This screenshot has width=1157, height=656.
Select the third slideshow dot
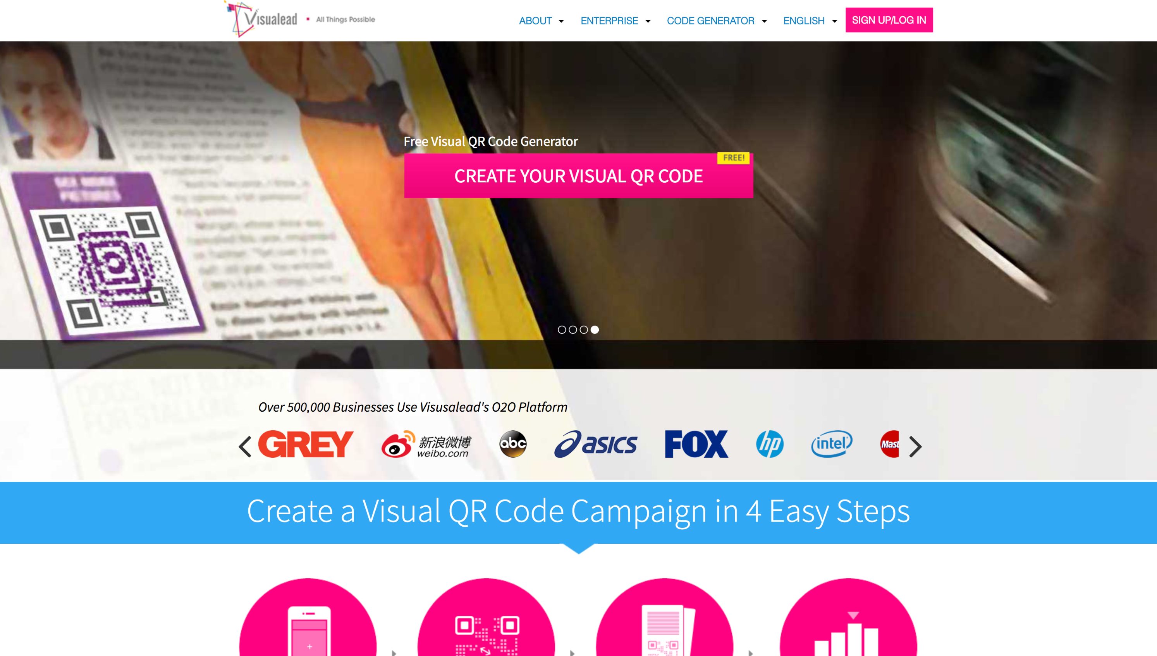coord(583,330)
